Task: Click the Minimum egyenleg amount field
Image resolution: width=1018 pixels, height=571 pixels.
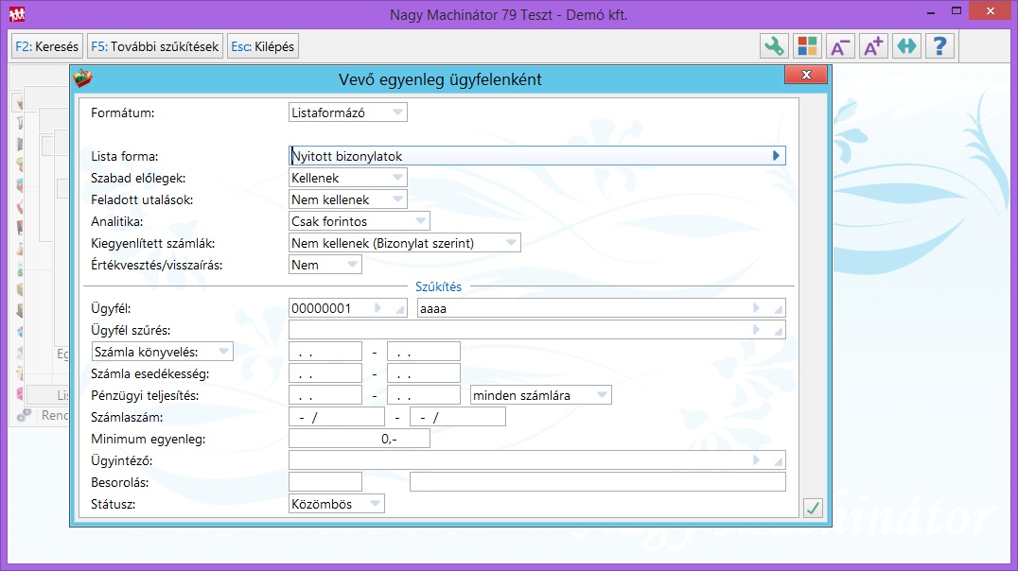Action: coord(359,439)
